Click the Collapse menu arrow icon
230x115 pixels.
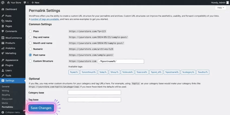pos(3,112)
